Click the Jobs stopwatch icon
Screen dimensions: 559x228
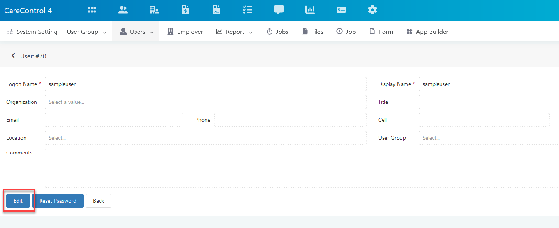coord(270,32)
